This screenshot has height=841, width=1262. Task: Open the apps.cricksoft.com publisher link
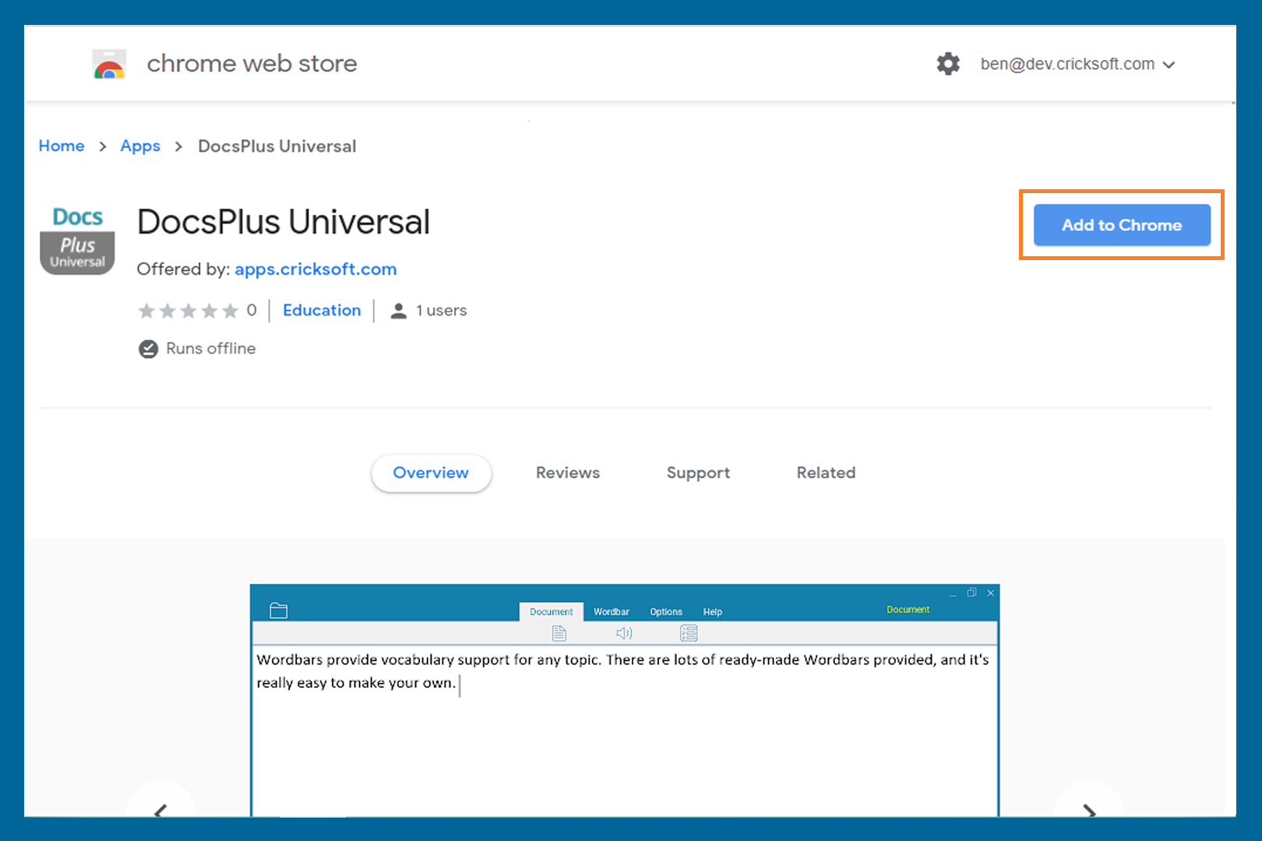pyautogui.click(x=315, y=269)
